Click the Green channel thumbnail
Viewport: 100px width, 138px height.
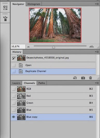point(21,103)
